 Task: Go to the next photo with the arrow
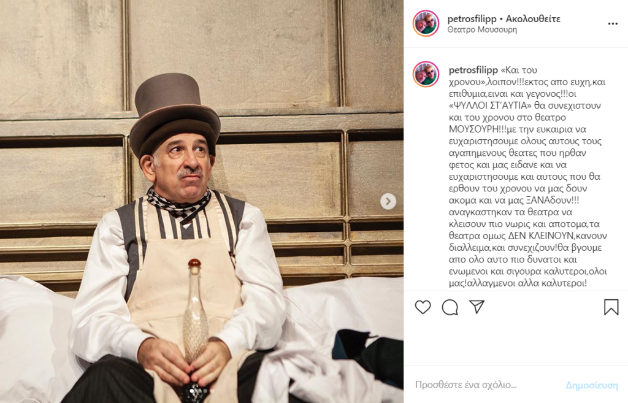388,201
